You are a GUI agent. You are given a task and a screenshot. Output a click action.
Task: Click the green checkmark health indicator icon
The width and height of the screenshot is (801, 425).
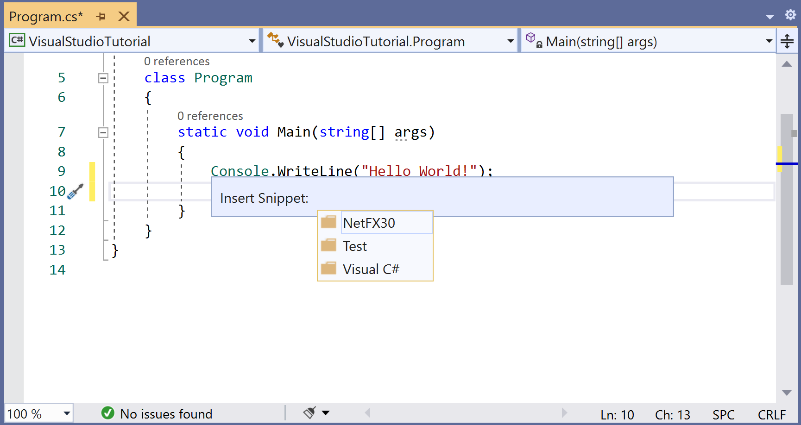(x=108, y=412)
